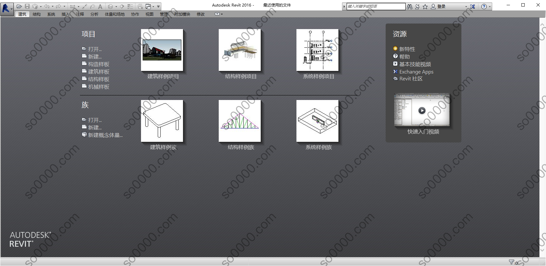Open the Communication Center satellite icon

[x=417, y=7]
